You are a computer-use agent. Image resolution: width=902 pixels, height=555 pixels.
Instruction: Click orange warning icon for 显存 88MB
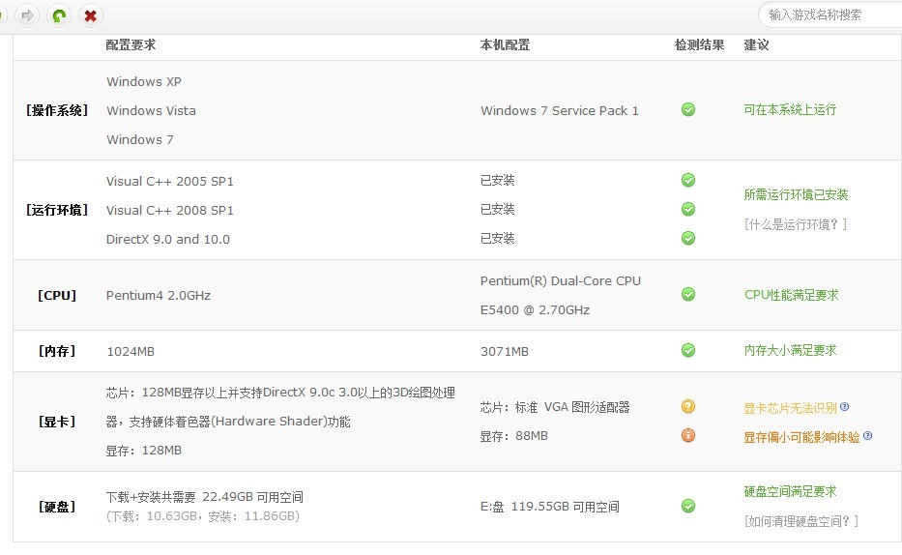[688, 435]
